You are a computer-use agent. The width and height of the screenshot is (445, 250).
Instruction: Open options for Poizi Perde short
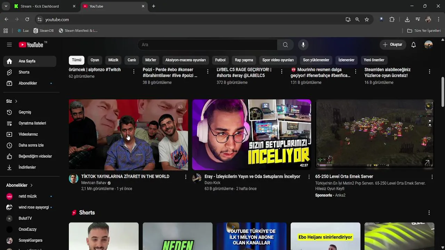pyautogui.click(x=208, y=72)
